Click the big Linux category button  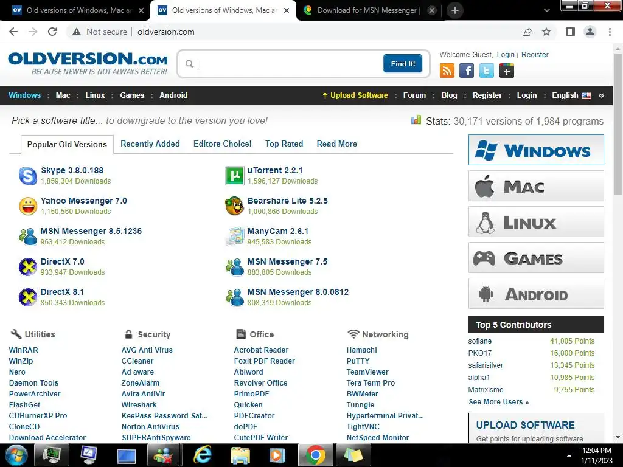[x=536, y=221]
